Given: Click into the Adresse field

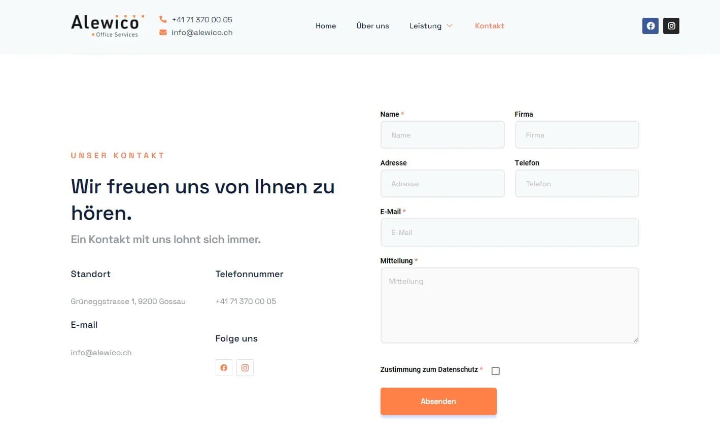Looking at the screenshot, I should click(442, 184).
